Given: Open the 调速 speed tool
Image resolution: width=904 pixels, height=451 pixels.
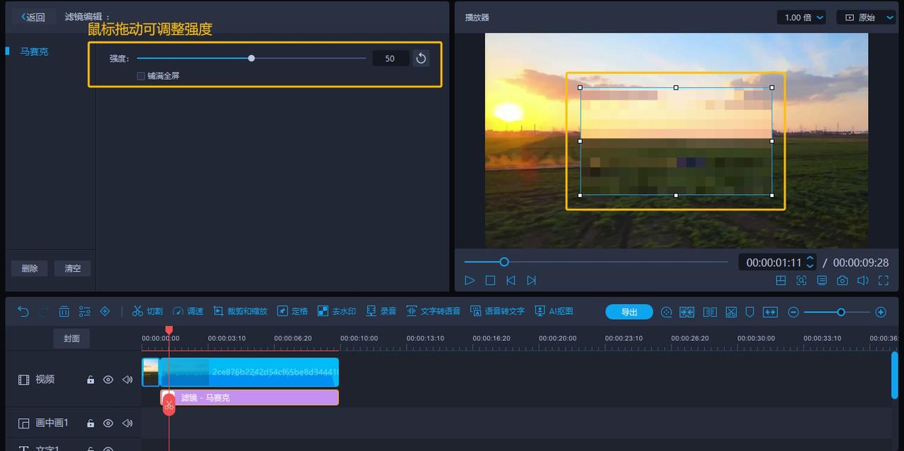Looking at the screenshot, I should 188,311.
